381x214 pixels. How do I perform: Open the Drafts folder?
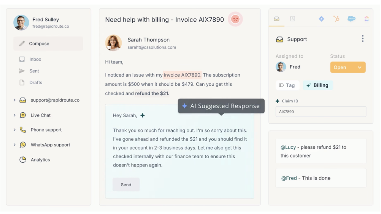point(36,82)
